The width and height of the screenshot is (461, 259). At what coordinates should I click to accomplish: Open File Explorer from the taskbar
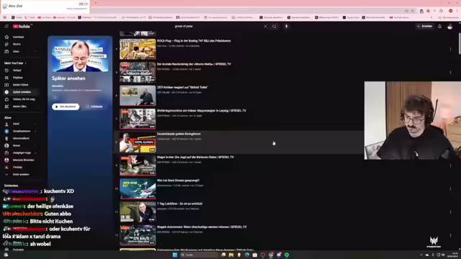[231, 255]
